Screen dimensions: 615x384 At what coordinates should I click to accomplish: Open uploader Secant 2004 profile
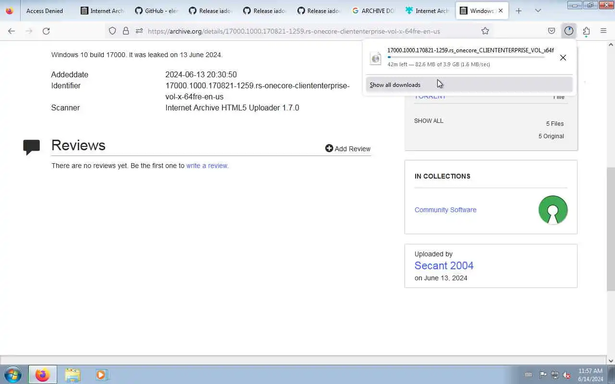(x=444, y=265)
